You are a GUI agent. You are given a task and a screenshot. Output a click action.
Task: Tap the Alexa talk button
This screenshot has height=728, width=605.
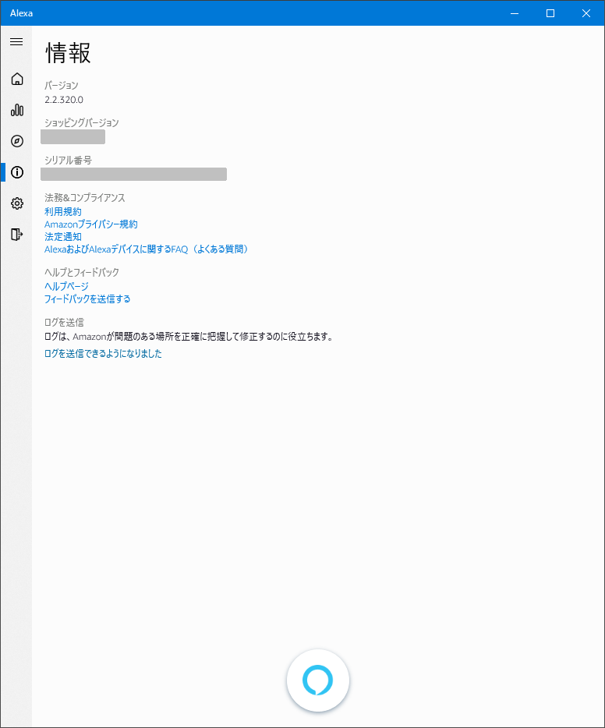(317, 680)
